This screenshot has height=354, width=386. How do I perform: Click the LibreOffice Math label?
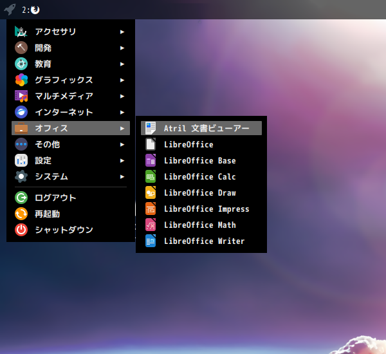[x=200, y=225]
